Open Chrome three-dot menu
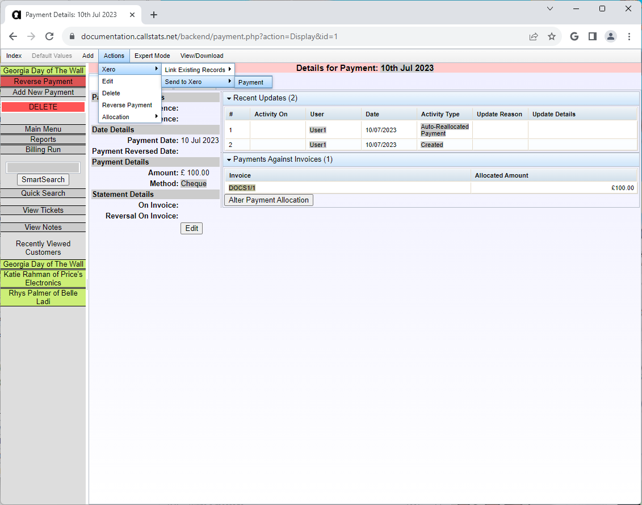Screen dimensions: 642x505 click(629, 36)
